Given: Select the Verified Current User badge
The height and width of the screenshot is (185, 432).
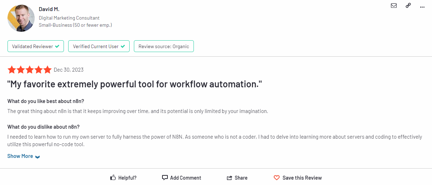Looking at the screenshot, I should (99, 46).
